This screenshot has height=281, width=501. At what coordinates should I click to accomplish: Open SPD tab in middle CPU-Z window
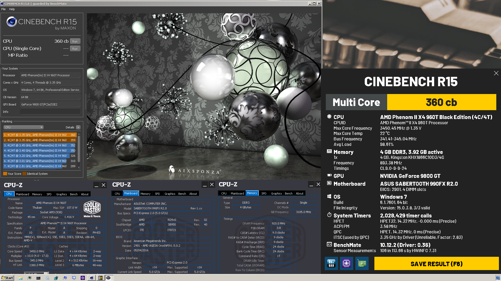pyautogui.click(x=157, y=194)
